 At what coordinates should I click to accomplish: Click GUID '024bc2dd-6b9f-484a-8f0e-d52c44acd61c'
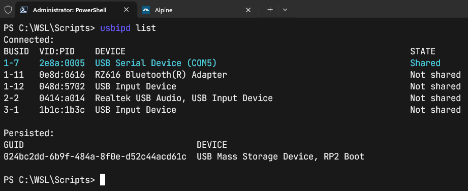95,156
